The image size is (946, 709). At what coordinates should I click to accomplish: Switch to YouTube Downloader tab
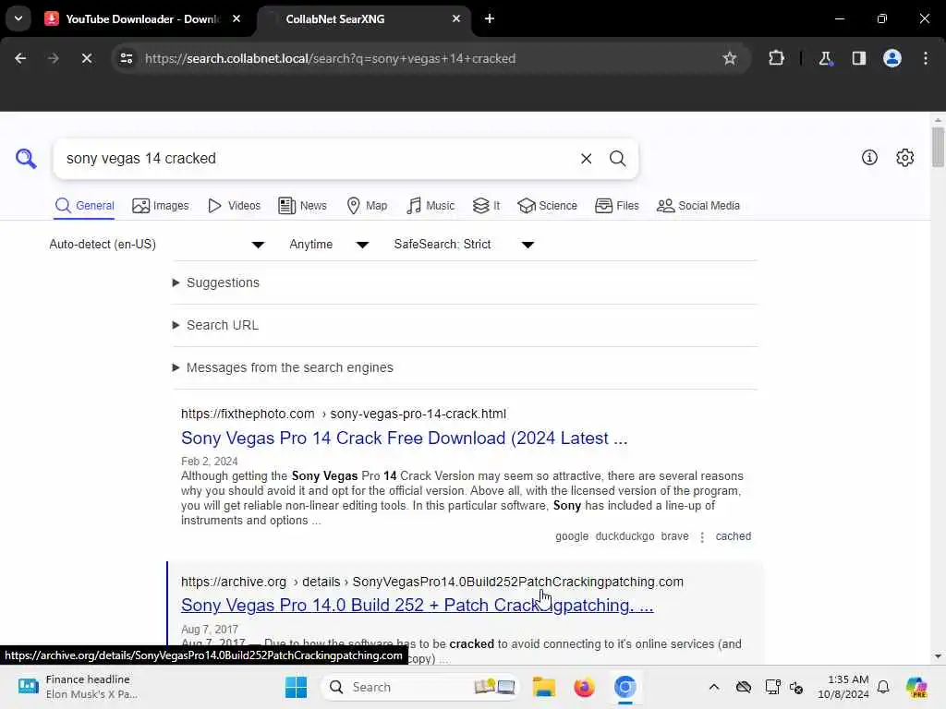pos(142,19)
